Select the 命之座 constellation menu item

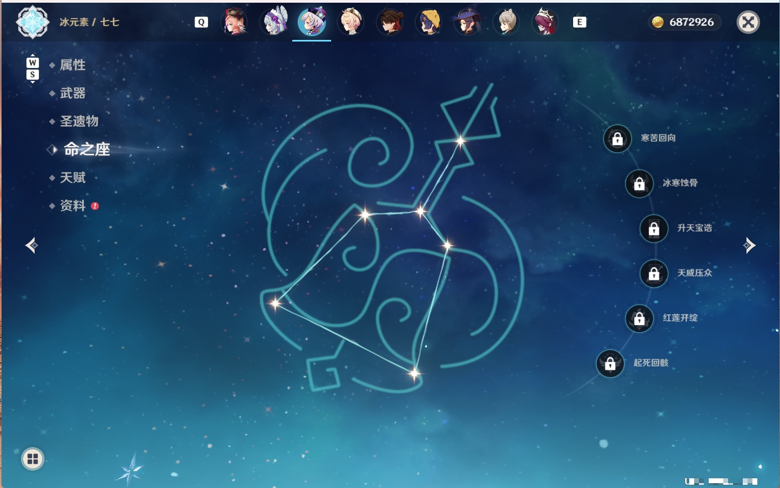tap(87, 149)
